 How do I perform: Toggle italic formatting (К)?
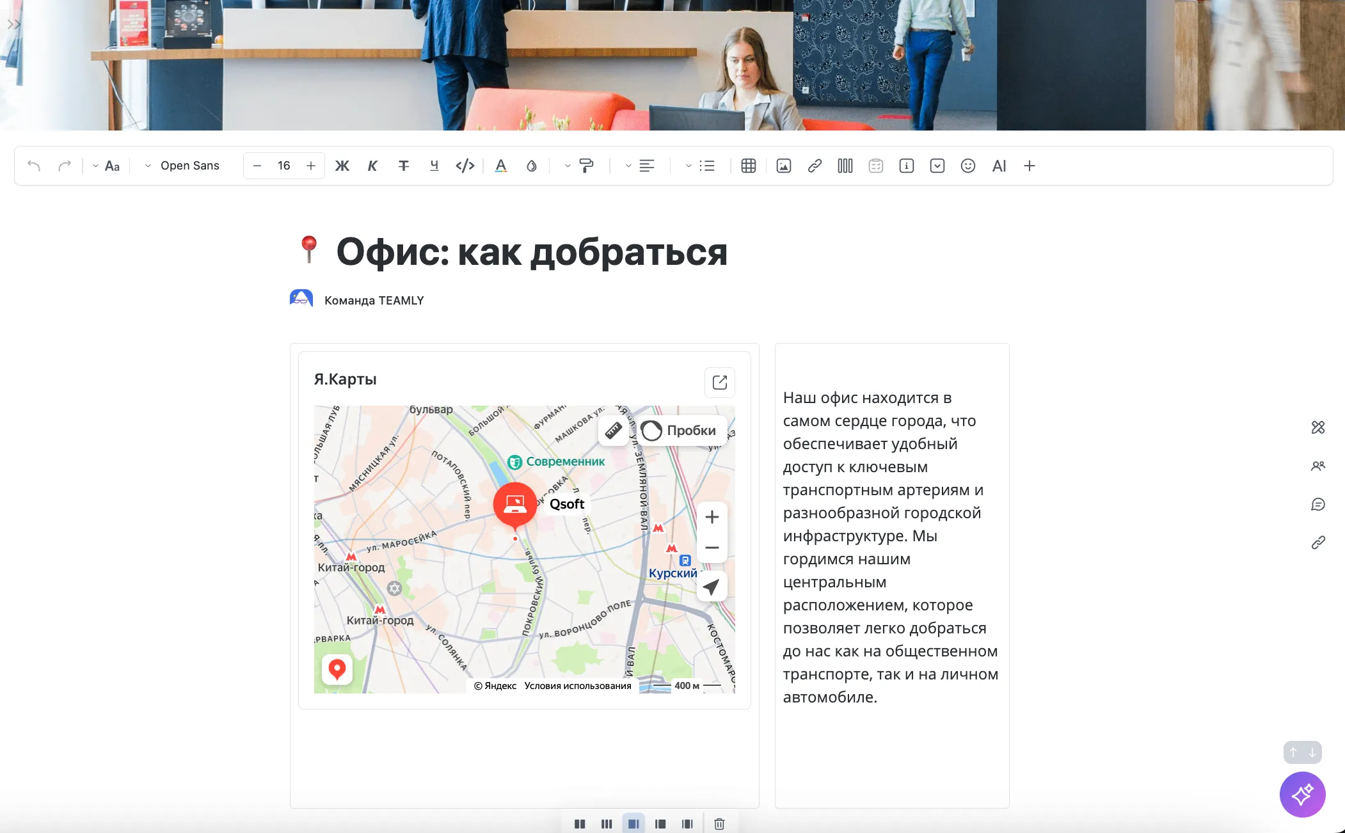point(372,166)
